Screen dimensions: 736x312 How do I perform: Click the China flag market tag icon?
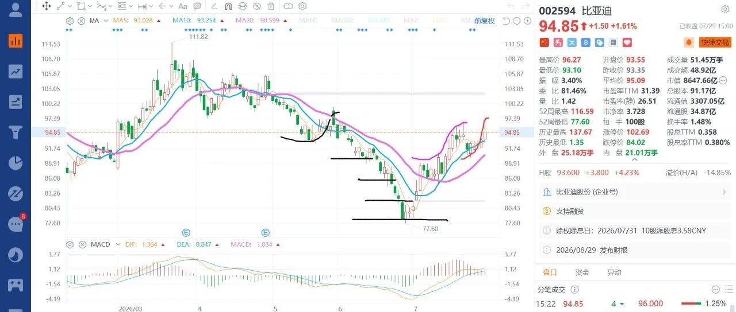click(x=543, y=42)
